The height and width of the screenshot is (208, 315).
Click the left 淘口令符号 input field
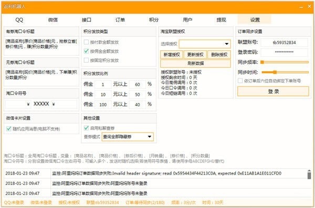(18, 104)
